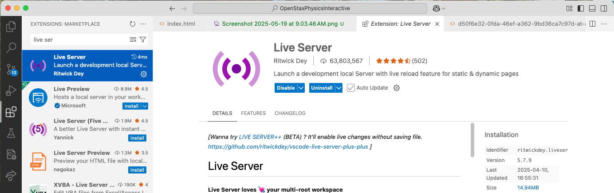Expand the Disable button dropdown arrow
The width and height of the screenshot is (614, 193).
click(301, 88)
